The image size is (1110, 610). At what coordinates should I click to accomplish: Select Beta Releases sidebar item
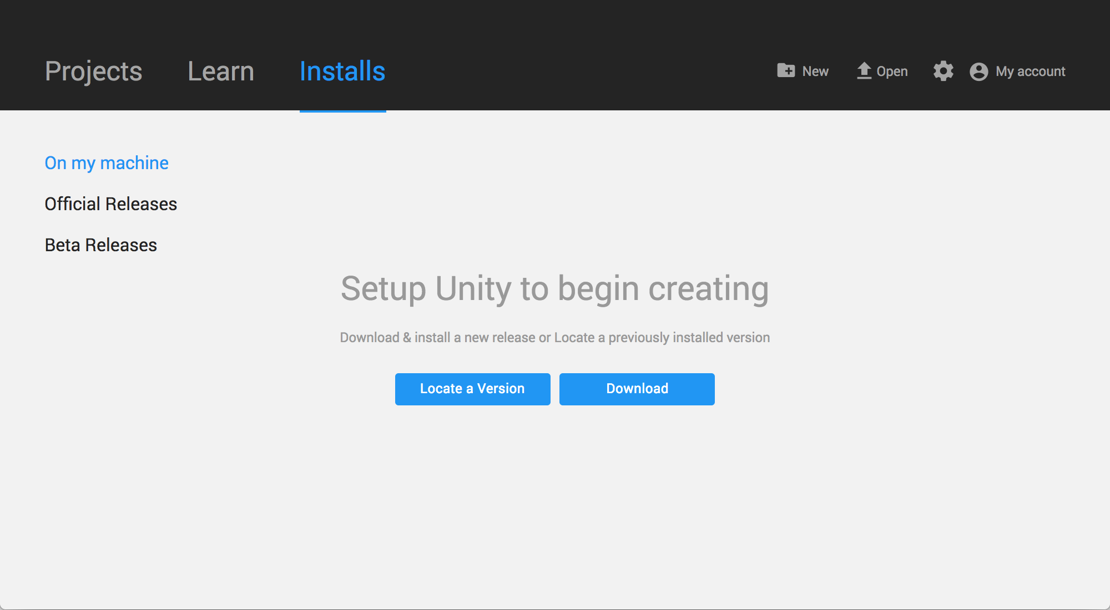(100, 245)
